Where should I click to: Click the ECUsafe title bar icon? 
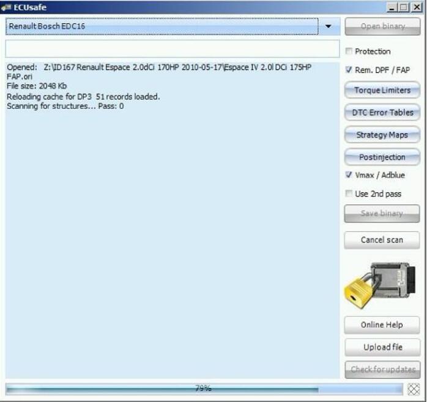(6, 7)
